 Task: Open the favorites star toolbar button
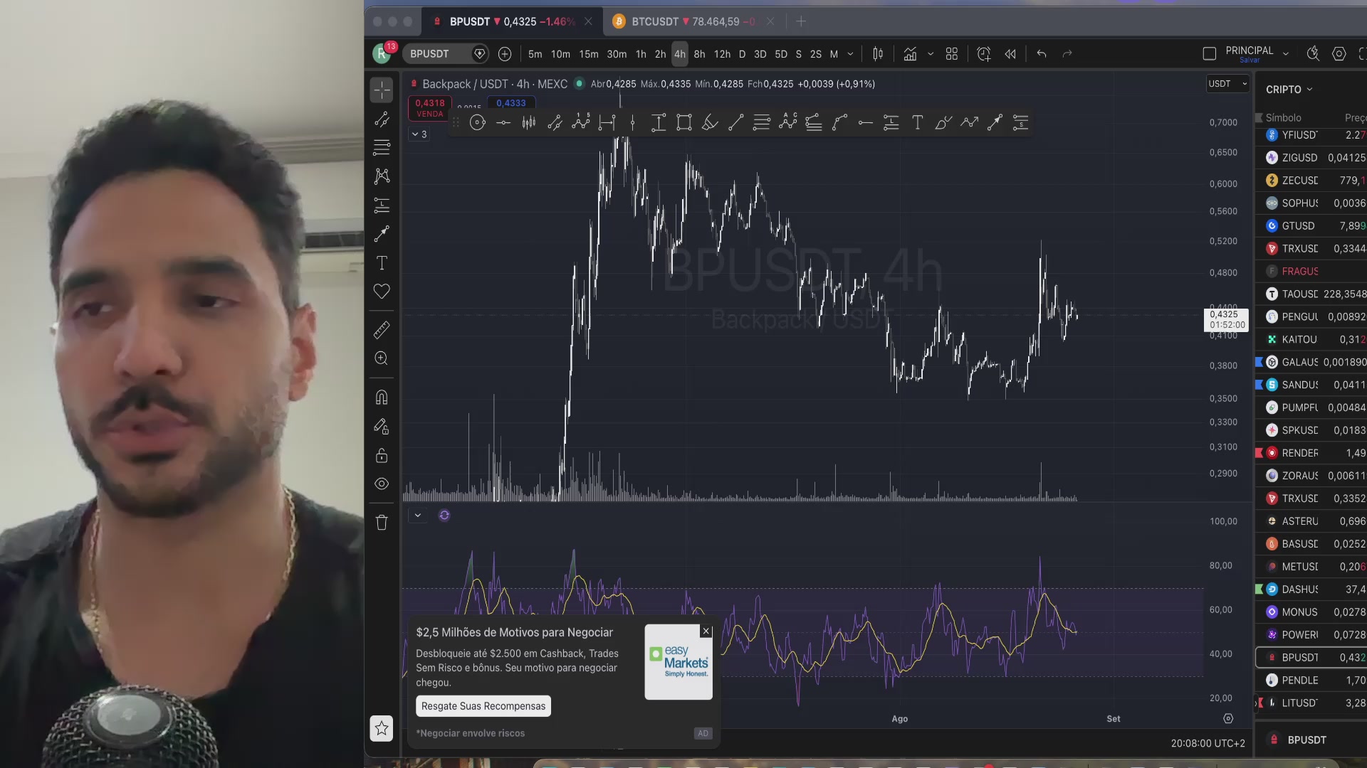pos(382,728)
